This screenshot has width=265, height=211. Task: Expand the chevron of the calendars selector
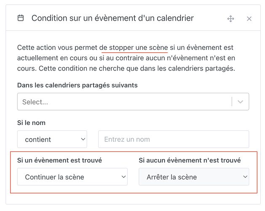pos(241,102)
